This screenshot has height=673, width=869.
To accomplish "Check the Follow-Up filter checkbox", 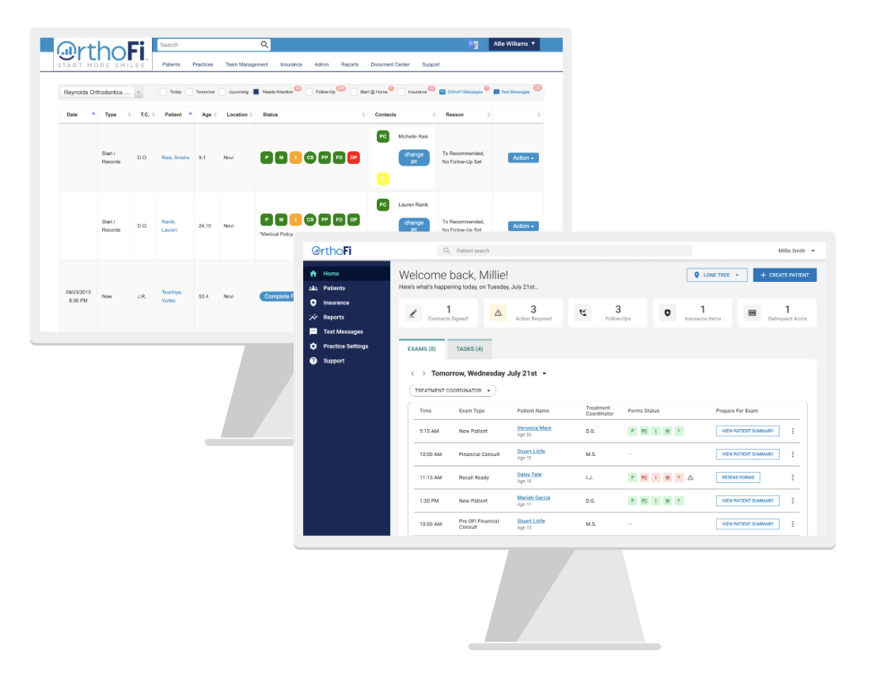I will (309, 92).
